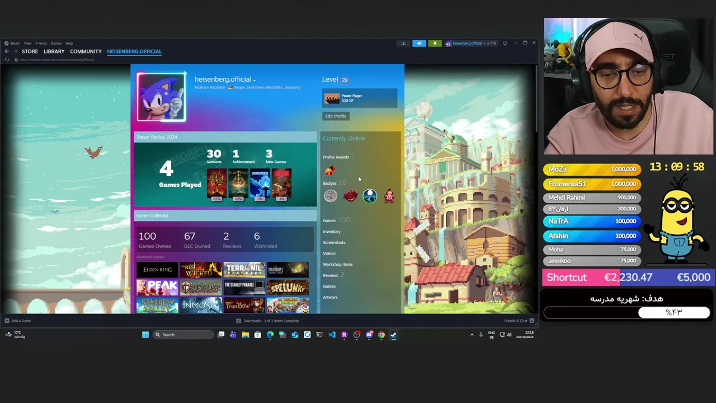This screenshot has height=403, width=716.
Task: Click 6 Wishlisted stat
Action: pos(265,240)
